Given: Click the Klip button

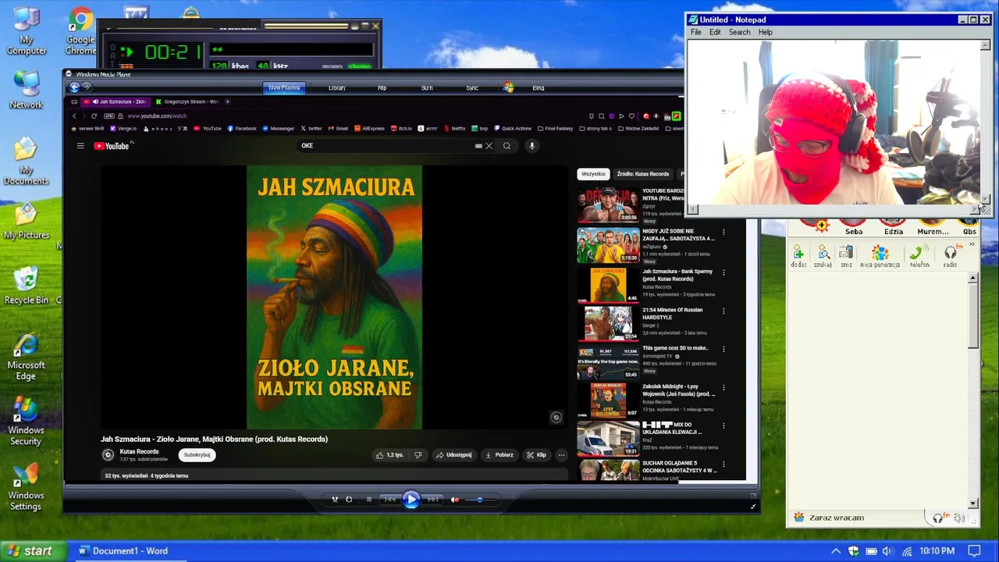Looking at the screenshot, I should (536, 455).
